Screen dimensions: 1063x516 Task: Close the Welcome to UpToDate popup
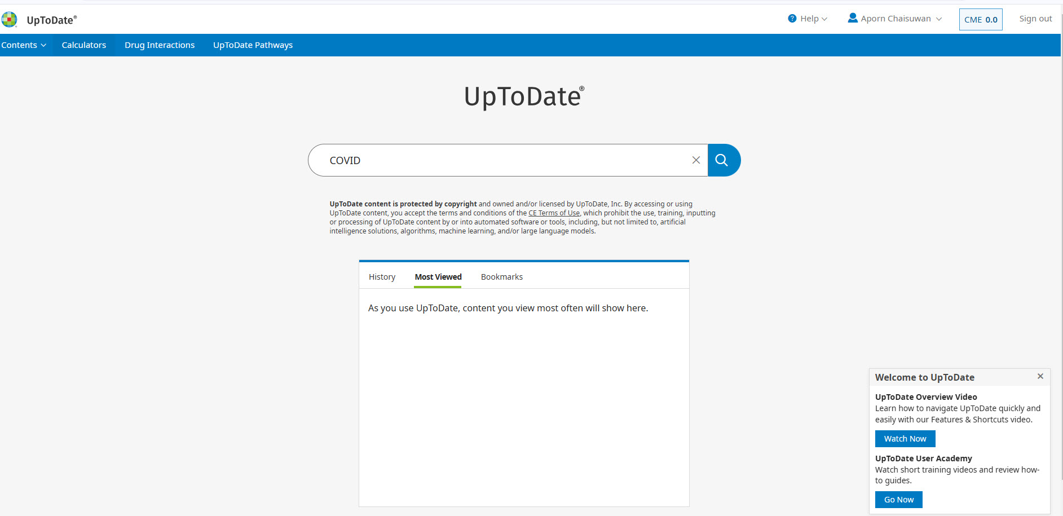pyautogui.click(x=1040, y=376)
